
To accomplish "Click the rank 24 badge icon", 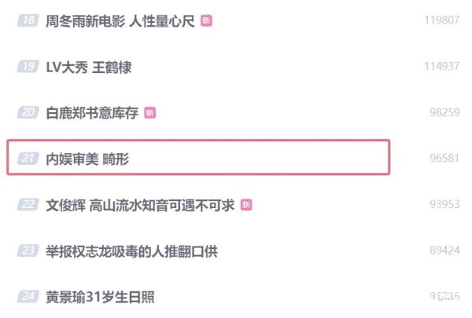I will [x=28, y=296].
